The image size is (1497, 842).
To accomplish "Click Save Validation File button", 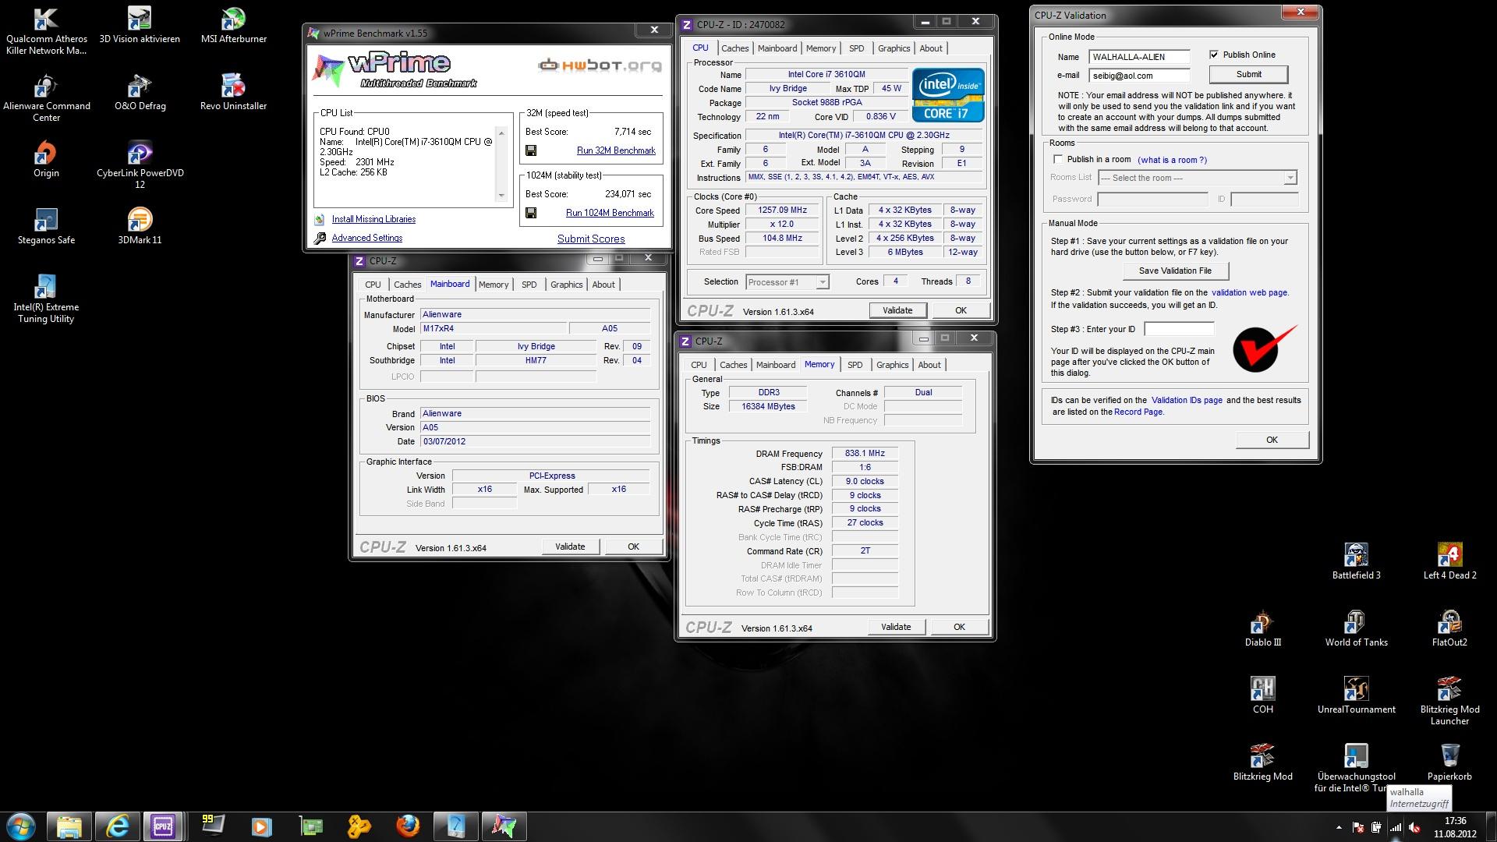I will coord(1175,271).
